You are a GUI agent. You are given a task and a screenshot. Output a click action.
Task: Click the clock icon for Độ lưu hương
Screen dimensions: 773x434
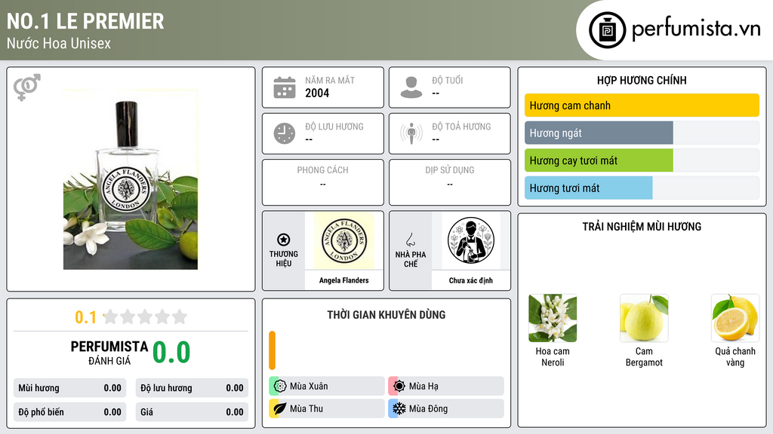point(285,133)
